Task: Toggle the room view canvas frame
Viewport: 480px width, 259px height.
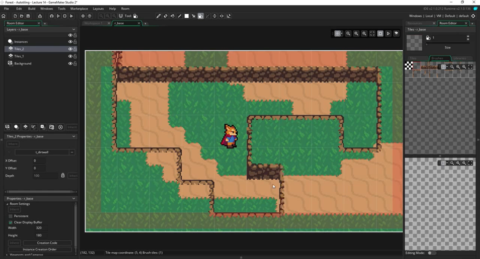Action: (380, 33)
